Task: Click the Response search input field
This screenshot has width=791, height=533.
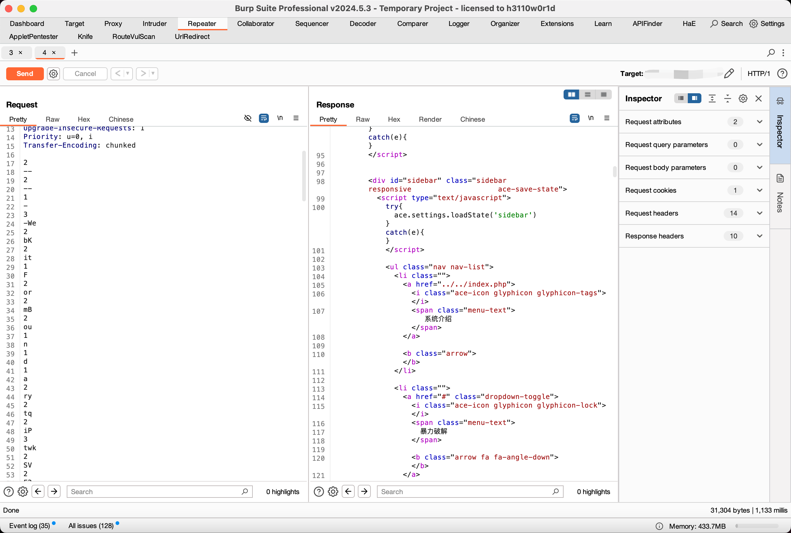Action: click(466, 492)
